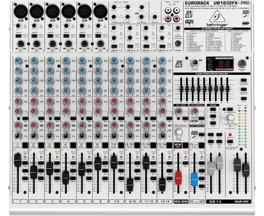Click the MON OUT jack

(x=155, y=17)
